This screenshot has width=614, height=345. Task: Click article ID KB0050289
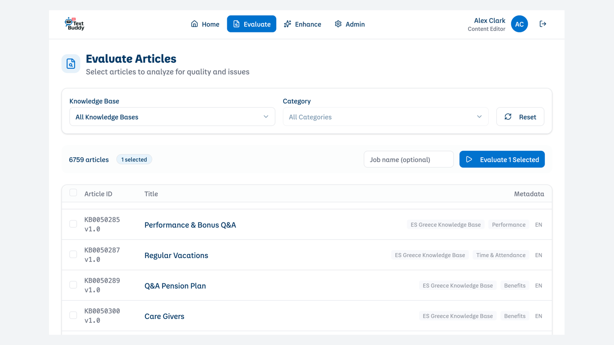(x=102, y=281)
